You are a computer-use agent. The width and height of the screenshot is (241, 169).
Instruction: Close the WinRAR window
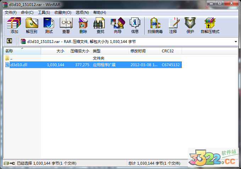pyautogui.click(x=231, y=4)
